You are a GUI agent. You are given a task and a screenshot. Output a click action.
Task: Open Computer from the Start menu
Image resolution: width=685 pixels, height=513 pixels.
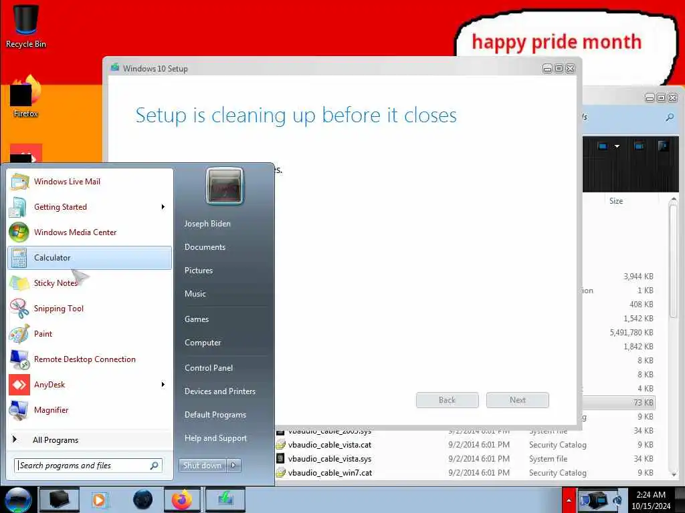pyautogui.click(x=203, y=343)
